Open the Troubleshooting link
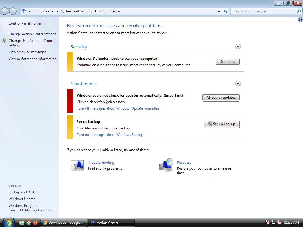Viewport: 303px width, 227px height. click(101, 163)
